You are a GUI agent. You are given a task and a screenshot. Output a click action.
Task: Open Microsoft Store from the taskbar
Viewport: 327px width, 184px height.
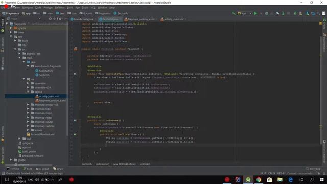point(269,179)
